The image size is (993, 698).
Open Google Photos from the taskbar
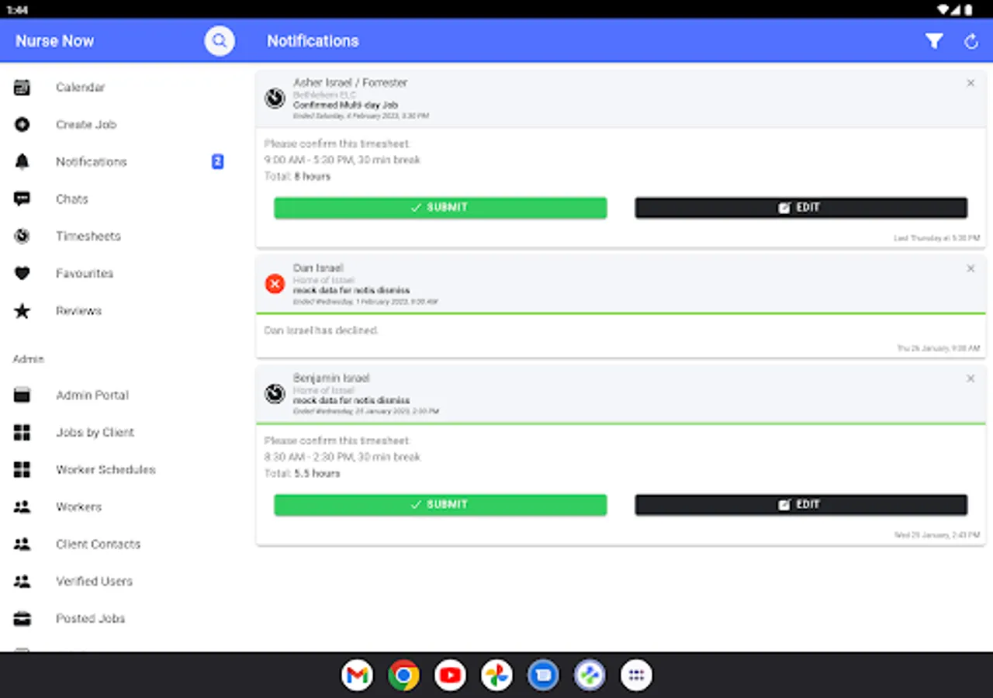pos(496,676)
